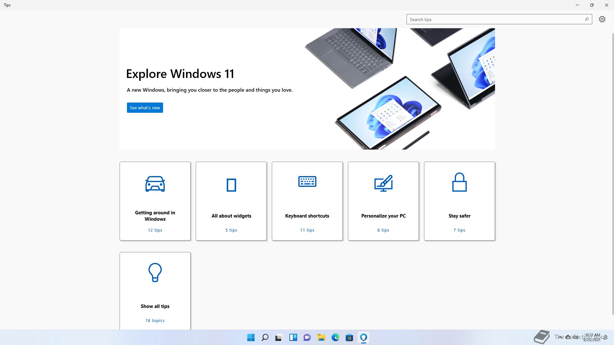The width and height of the screenshot is (614, 345).
Task: Open the Windows Start button on the taskbar
Action: click(251, 337)
